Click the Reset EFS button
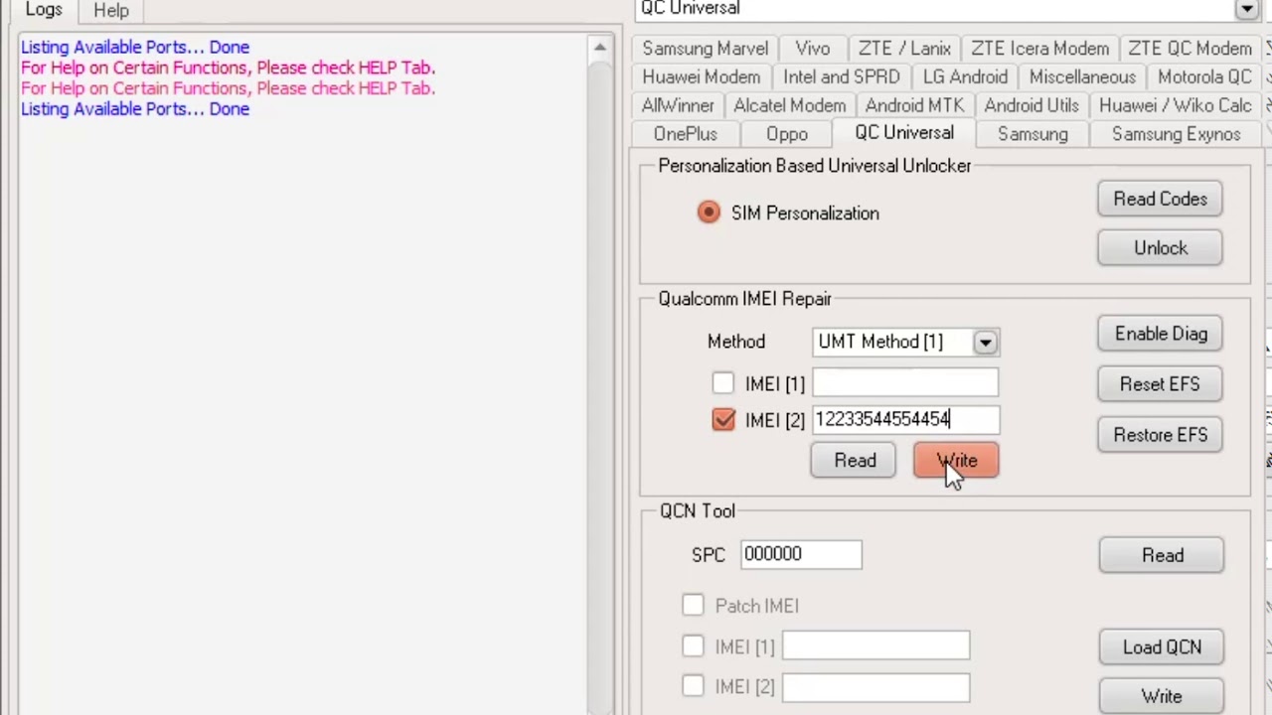The image size is (1272, 715). pyautogui.click(x=1160, y=384)
